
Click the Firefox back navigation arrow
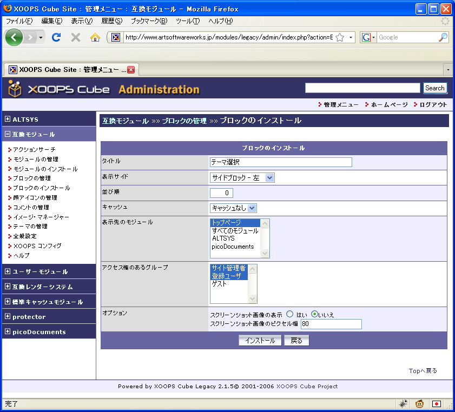[14, 37]
